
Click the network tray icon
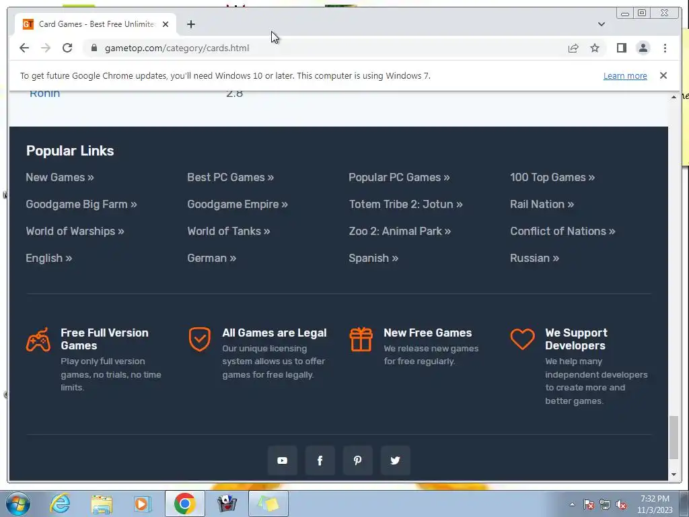pyautogui.click(x=605, y=505)
